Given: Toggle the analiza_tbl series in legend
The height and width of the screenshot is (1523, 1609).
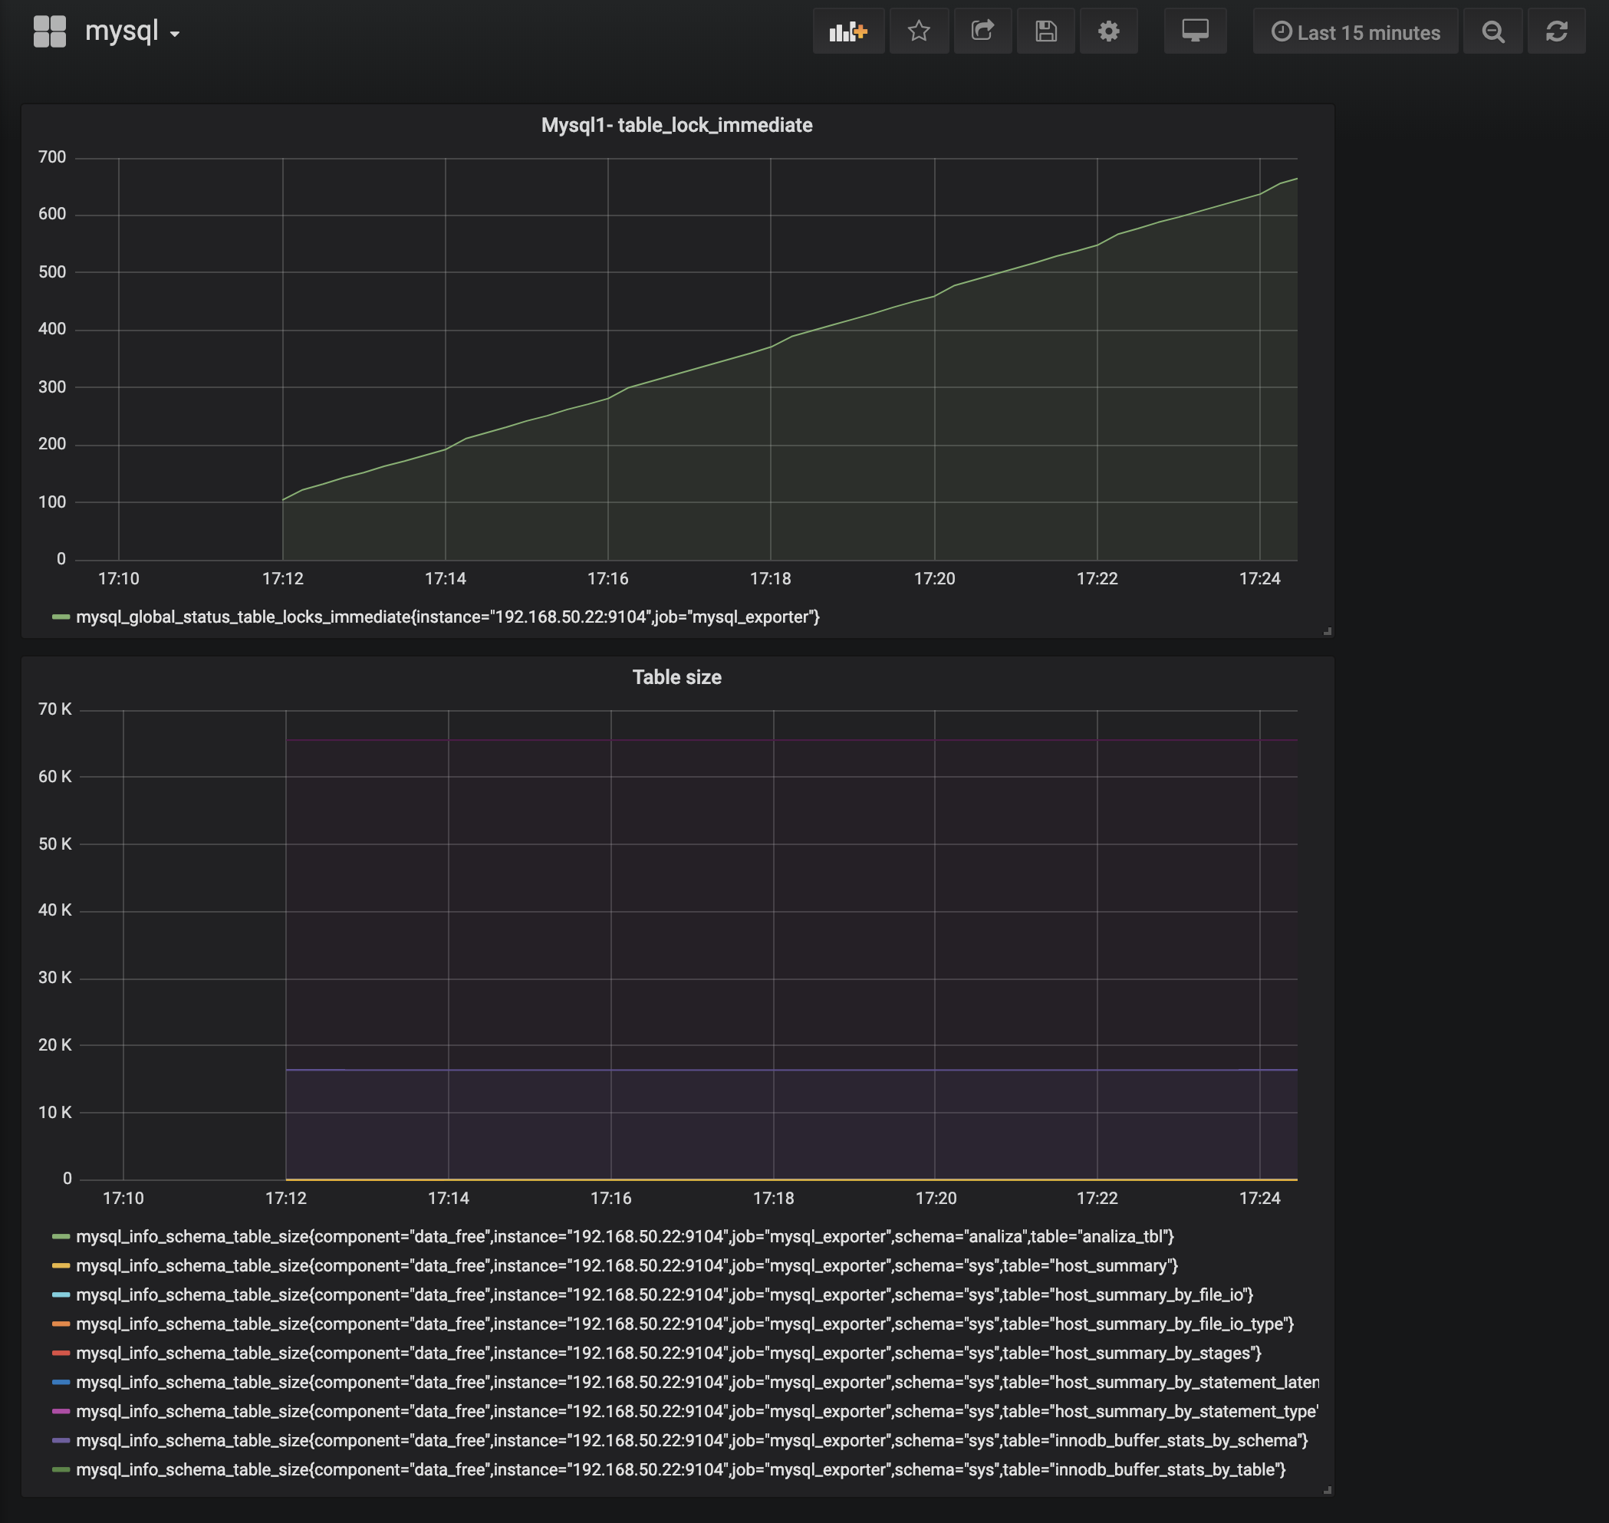Looking at the screenshot, I should (625, 1236).
